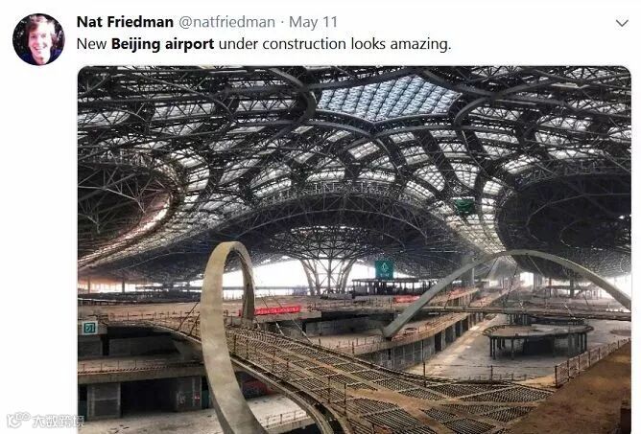The width and height of the screenshot is (641, 434).
Task: Click the Nat Friedman display name
Action: pos(125,22)
